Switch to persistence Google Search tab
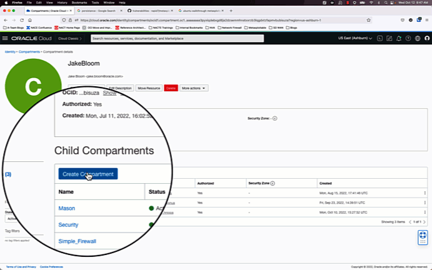432x270 pixels. point(99,11)
